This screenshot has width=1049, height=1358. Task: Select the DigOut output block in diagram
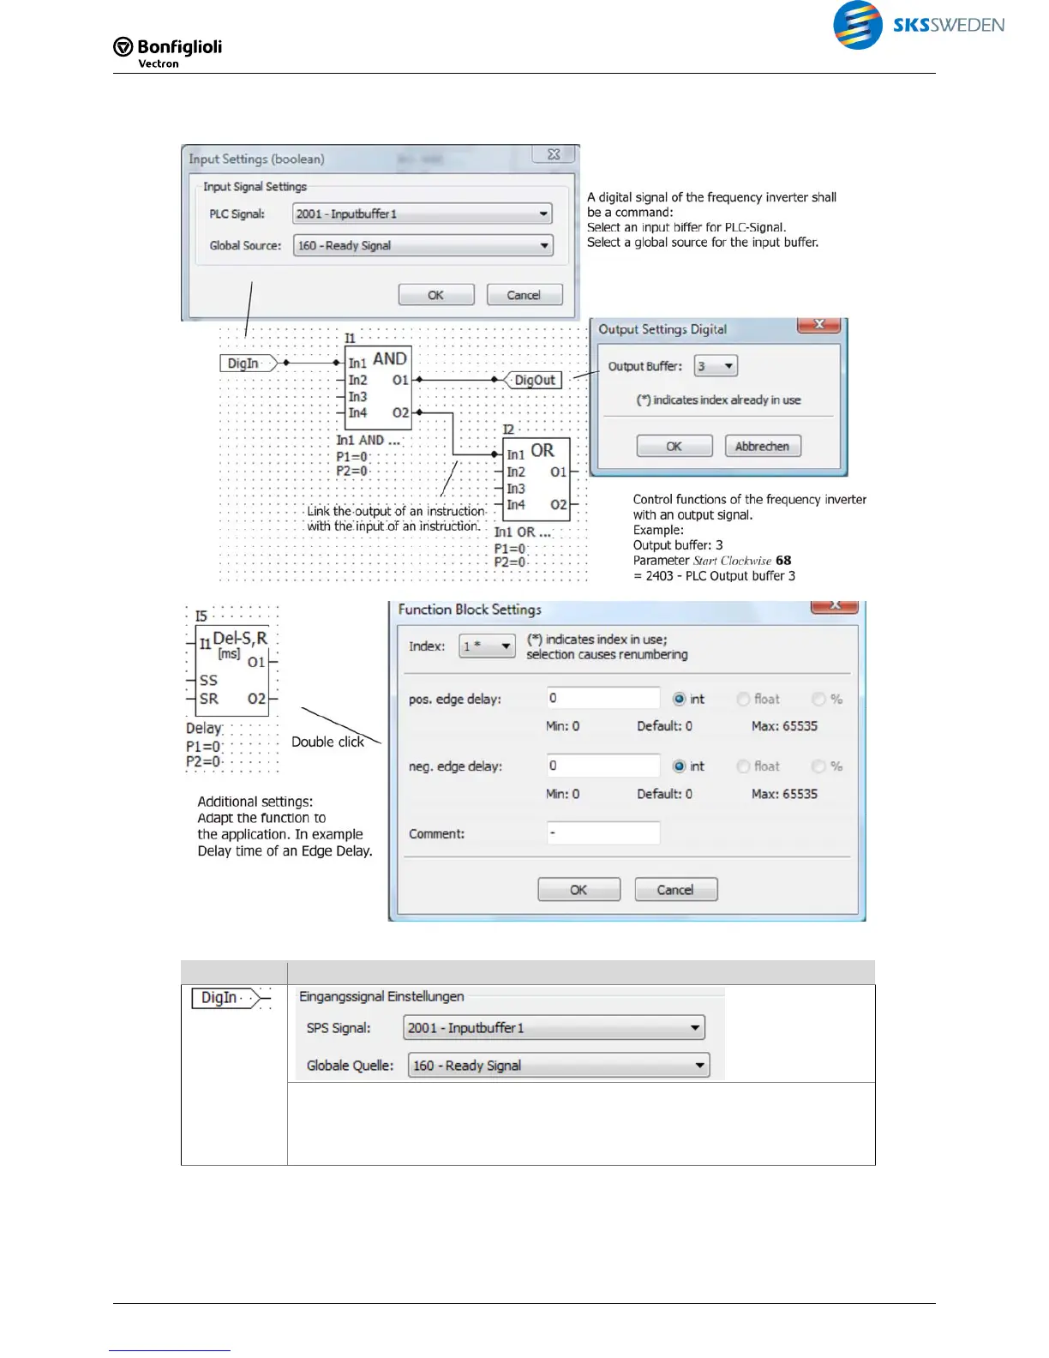point(534,380)
